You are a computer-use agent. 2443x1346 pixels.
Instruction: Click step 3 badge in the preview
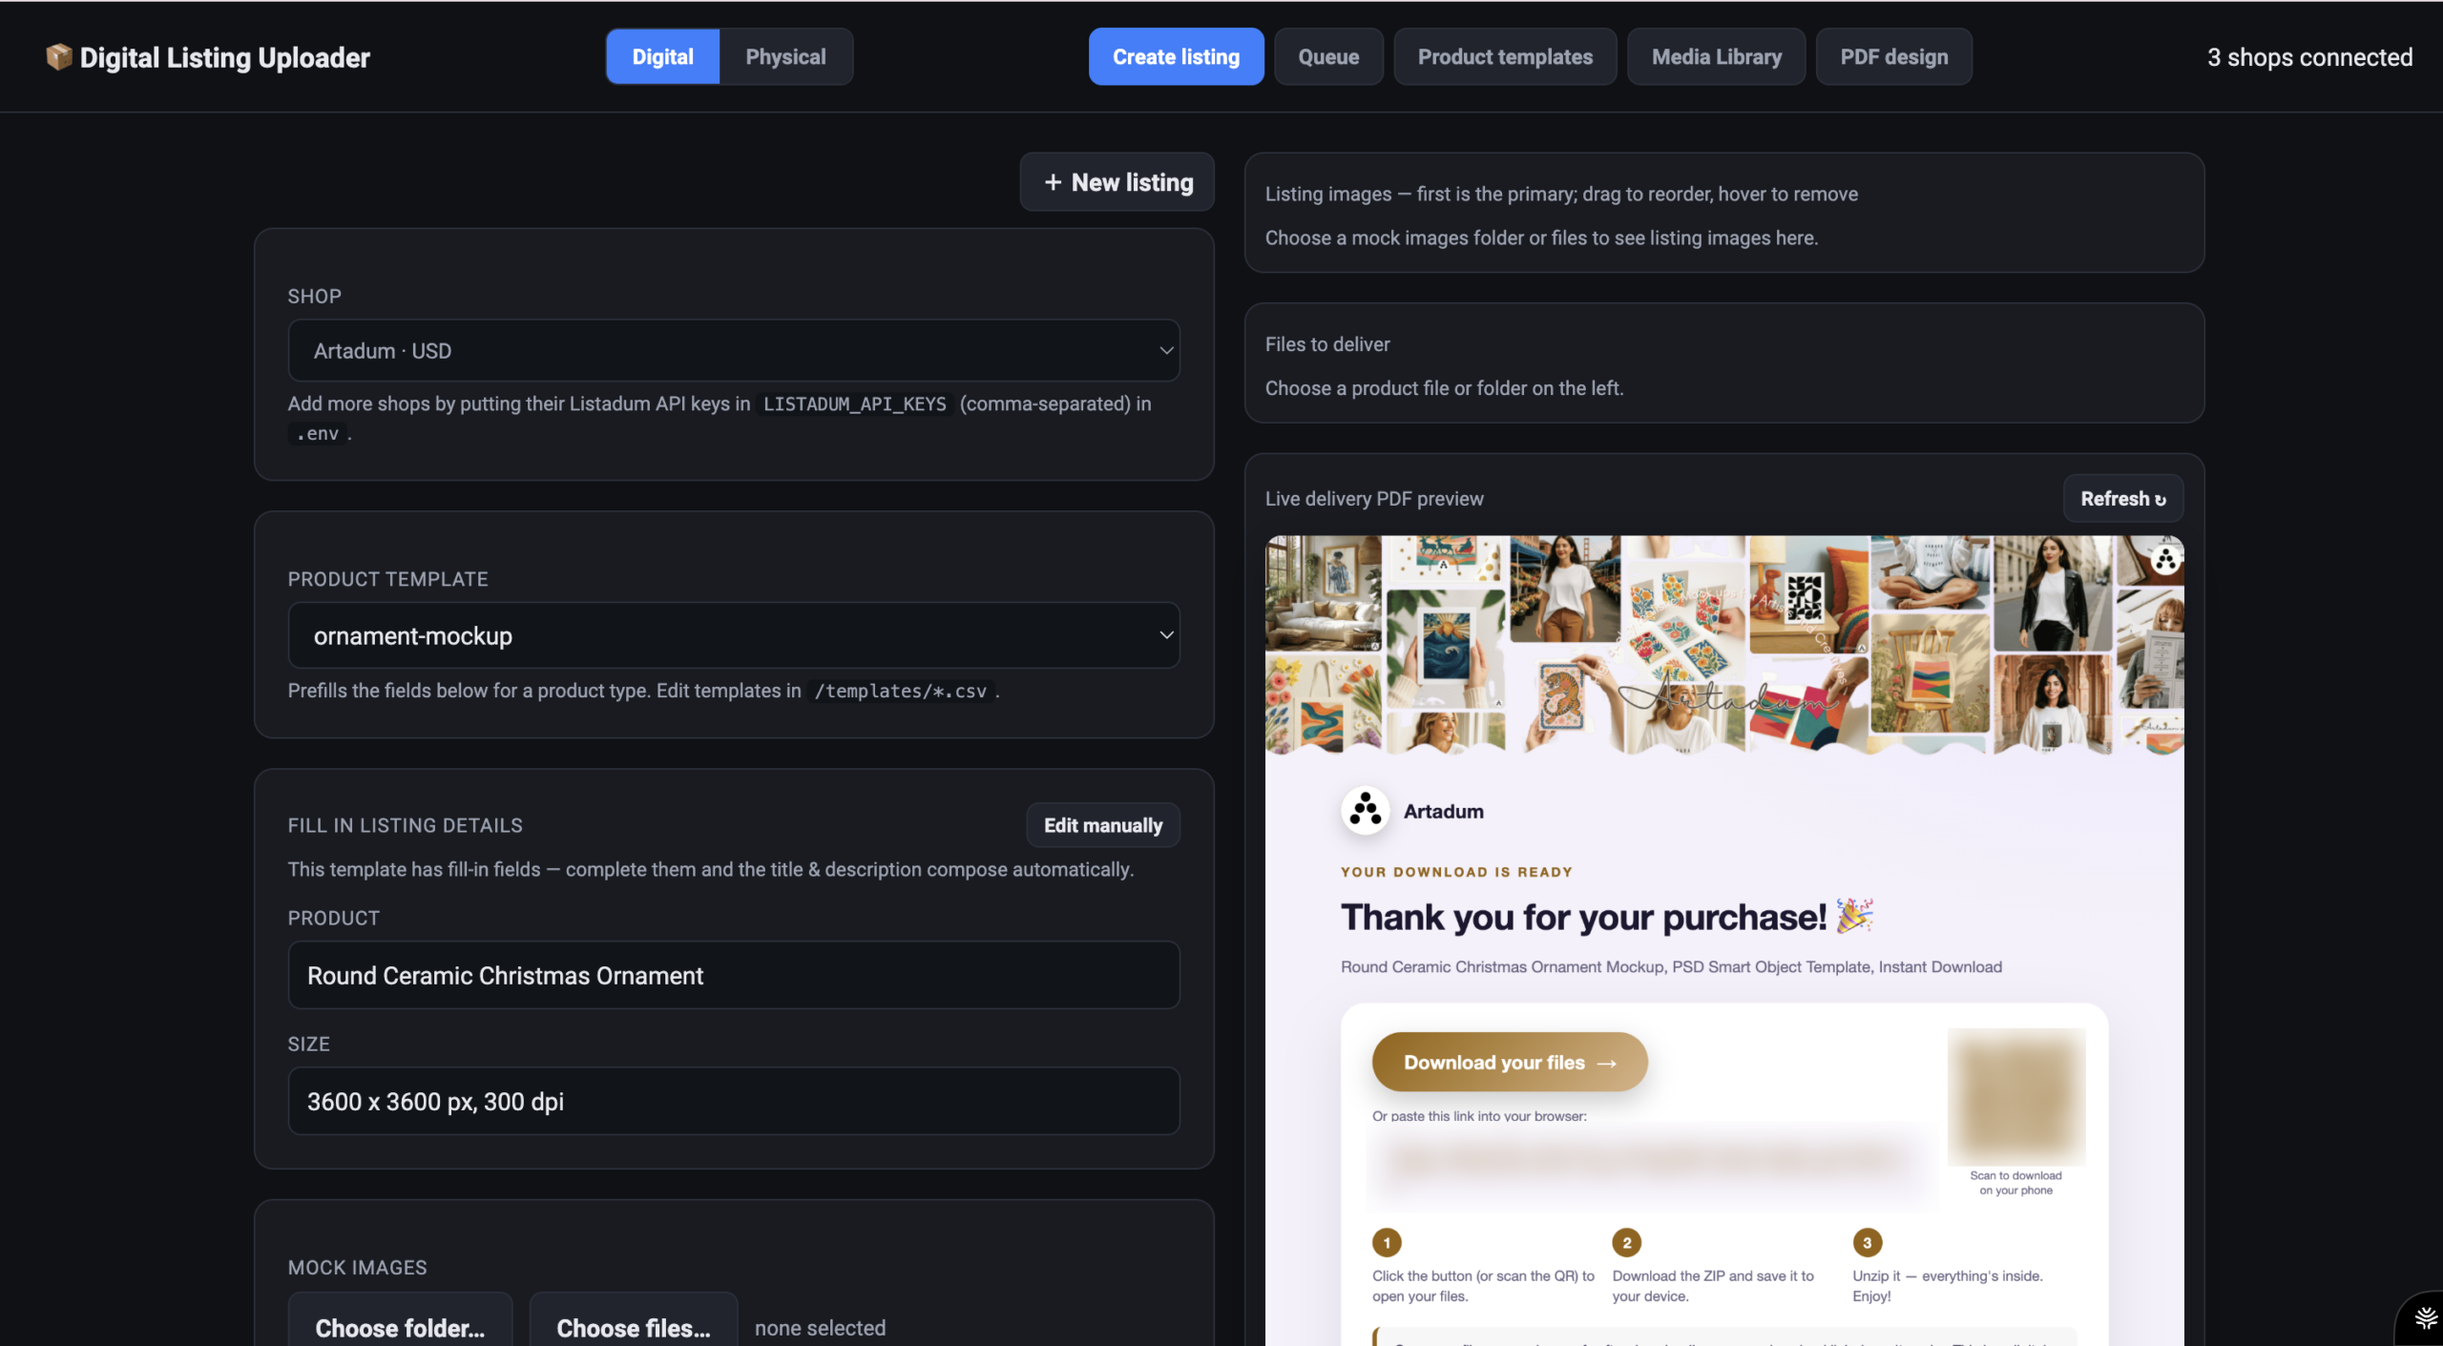click(x=1867, y=1242)
